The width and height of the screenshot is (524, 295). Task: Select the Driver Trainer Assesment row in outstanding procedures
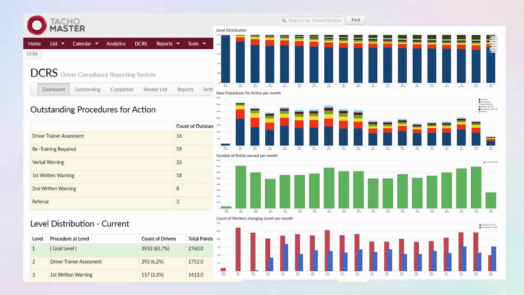pos(122,138)
